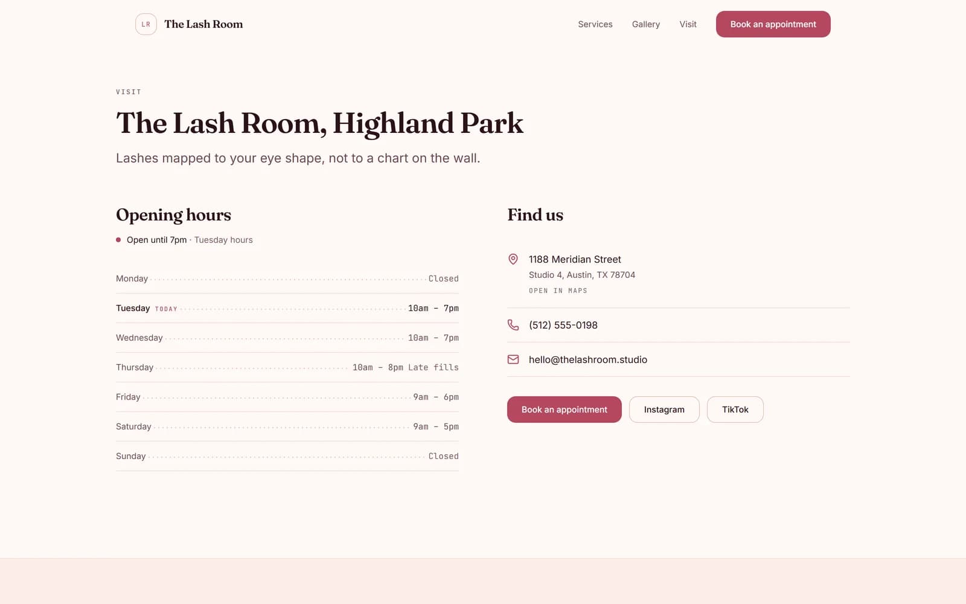Click header Book an appointment button

tap(773, 24)
